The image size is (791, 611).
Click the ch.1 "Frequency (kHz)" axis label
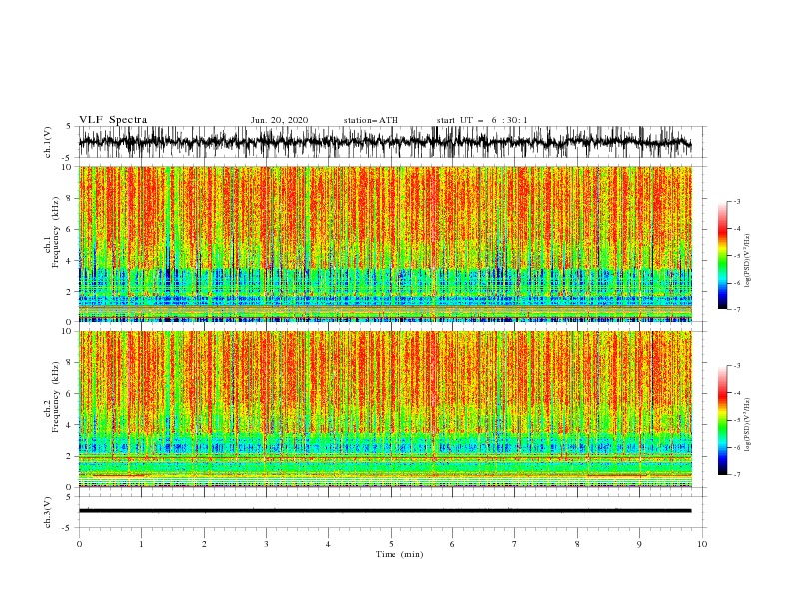[55, 232]
